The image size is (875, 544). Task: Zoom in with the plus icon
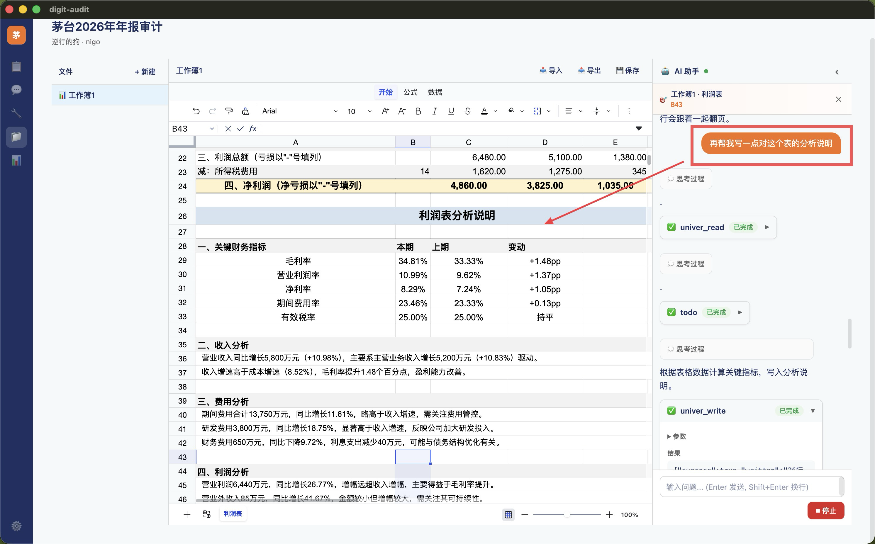tap(609, 514)
